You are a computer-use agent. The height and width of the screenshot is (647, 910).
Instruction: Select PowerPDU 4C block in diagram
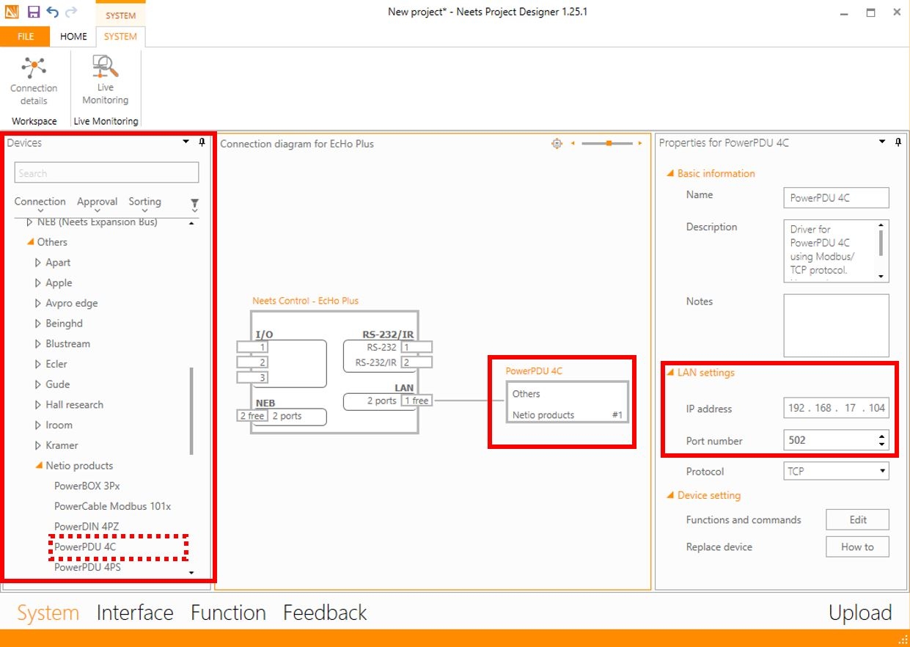[x=567, y=403]
